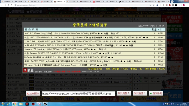Click the 還原離開 button
The image size is (189, 106).
(156, 93)
